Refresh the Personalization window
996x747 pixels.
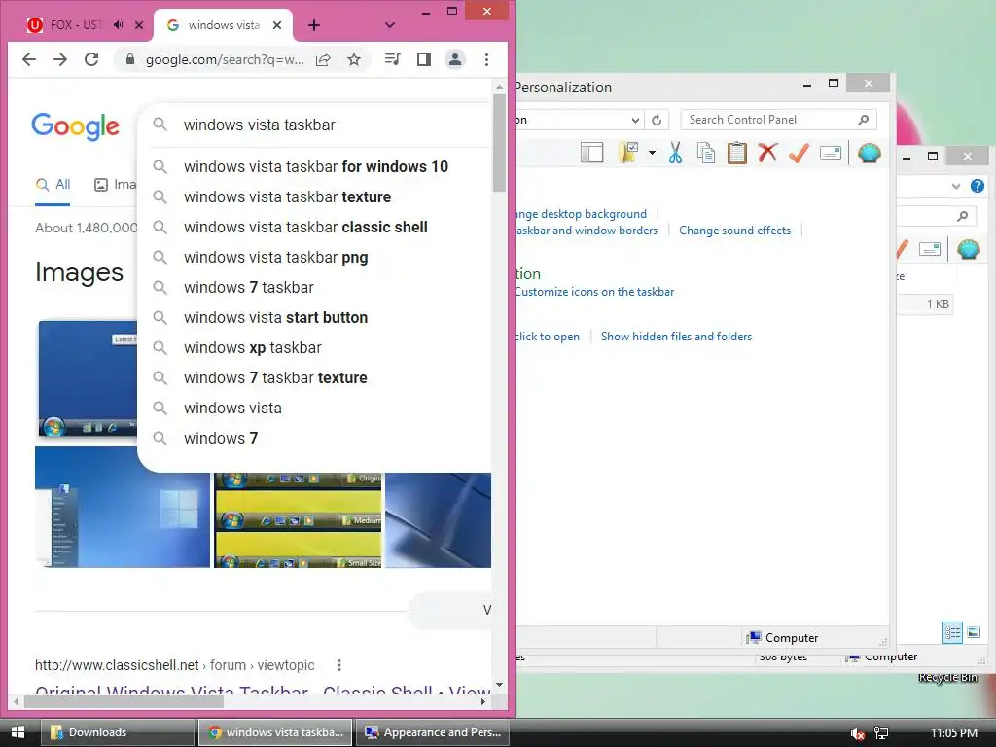tap(657, 120)
